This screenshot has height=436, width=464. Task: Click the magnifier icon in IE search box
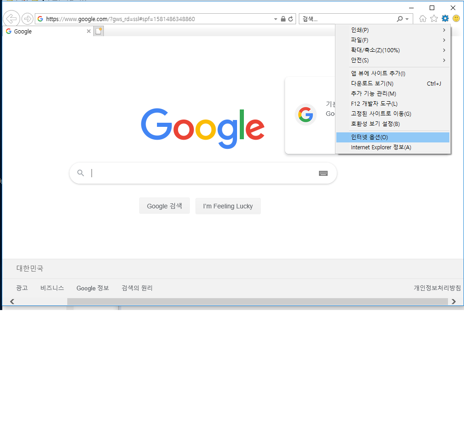(400, 19)
